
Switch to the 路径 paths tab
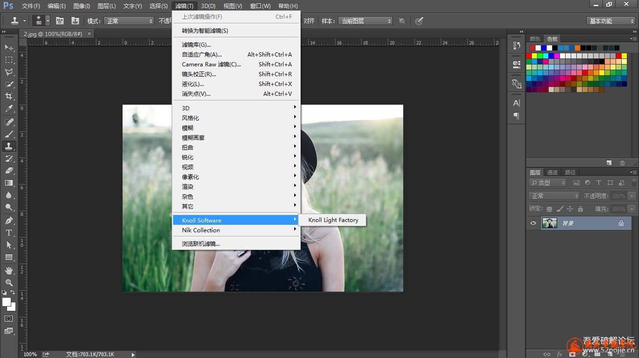pyautogui.click(x=570, y=172)
